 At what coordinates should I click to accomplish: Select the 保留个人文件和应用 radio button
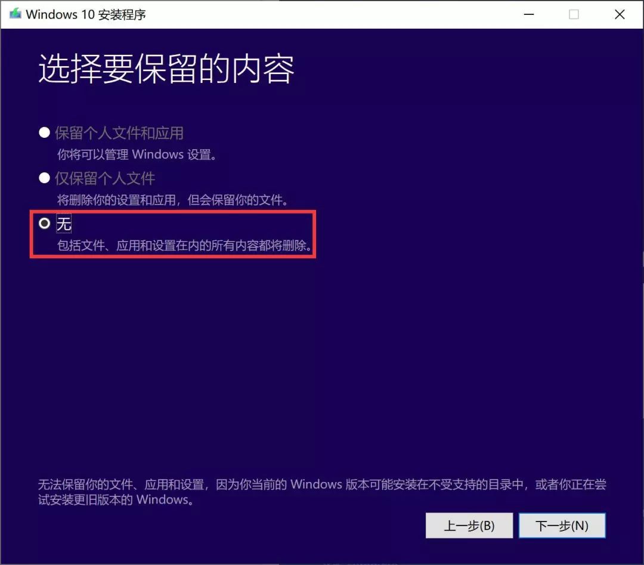[44, 132]
